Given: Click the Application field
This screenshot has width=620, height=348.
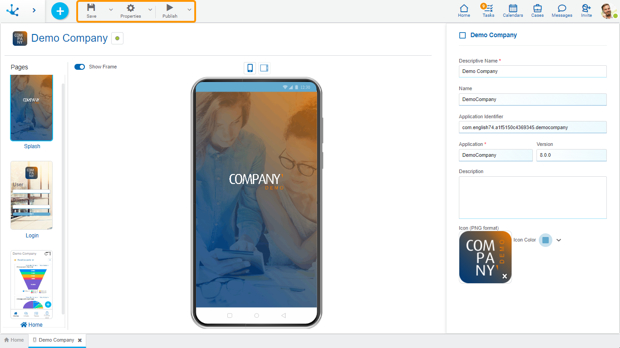Looking at the screenshot, I should point(496,155).
